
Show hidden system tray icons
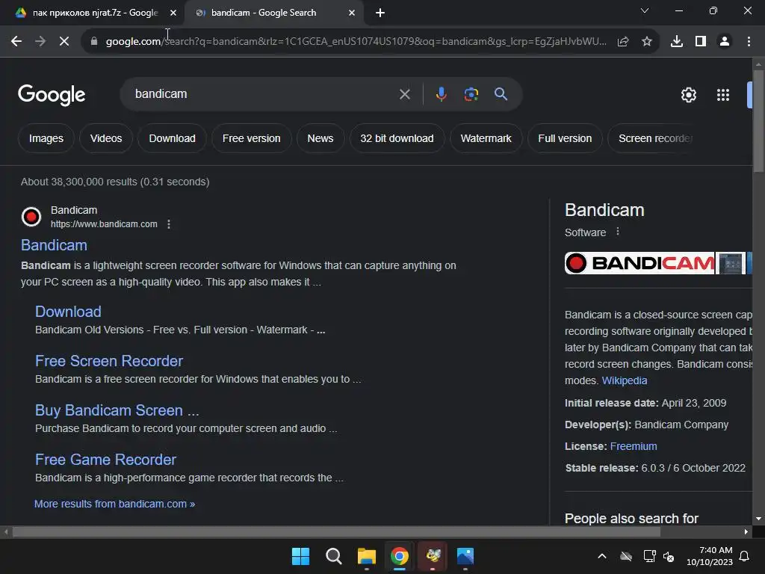[x=602, y=556]
